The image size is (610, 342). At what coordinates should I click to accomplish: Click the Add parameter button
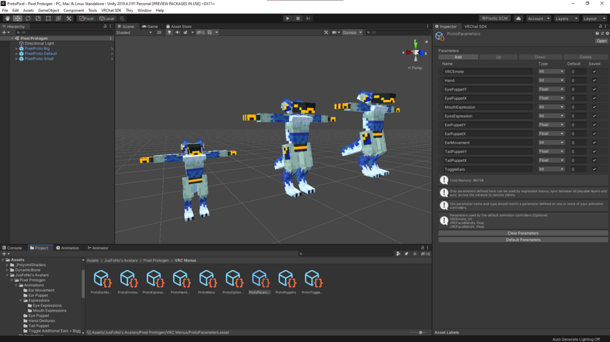tap(458, 57)
